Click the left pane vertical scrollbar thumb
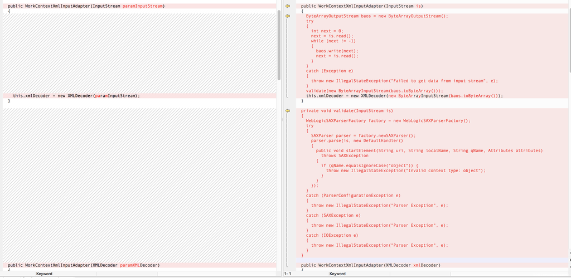Viewport: 571px width, 278px height. tap(279, 45)
